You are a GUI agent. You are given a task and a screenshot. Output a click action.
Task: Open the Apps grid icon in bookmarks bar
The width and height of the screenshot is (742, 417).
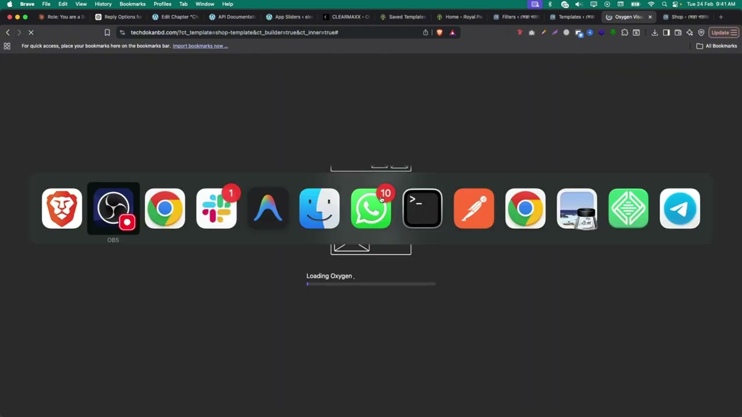click(7, 46)
